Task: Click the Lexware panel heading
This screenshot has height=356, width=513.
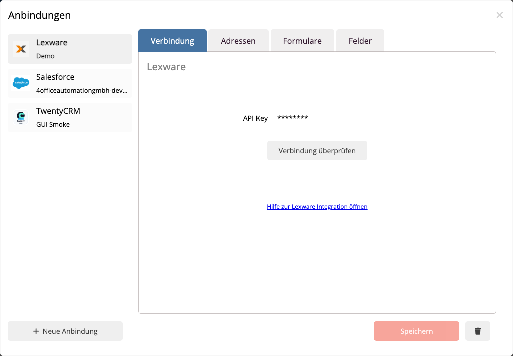Action: (x=166, y=66)
